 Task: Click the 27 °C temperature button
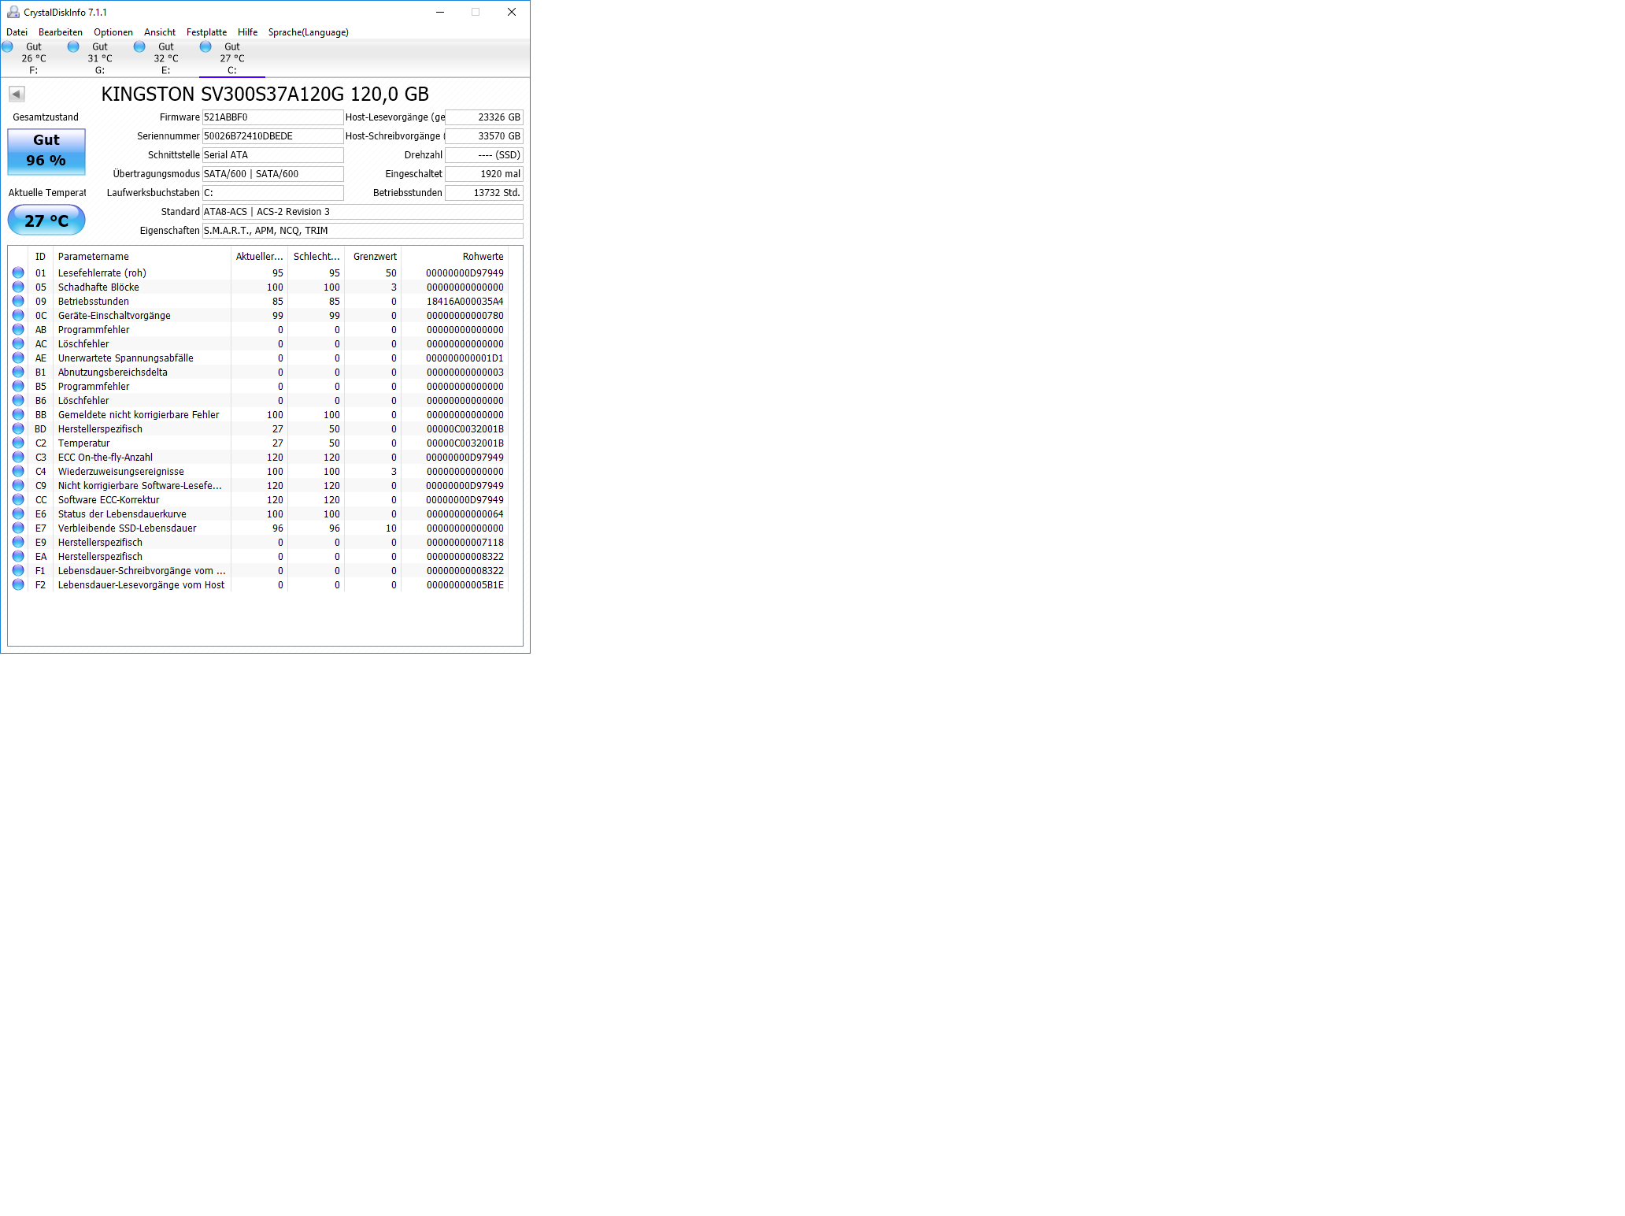(x=46, y=221)
